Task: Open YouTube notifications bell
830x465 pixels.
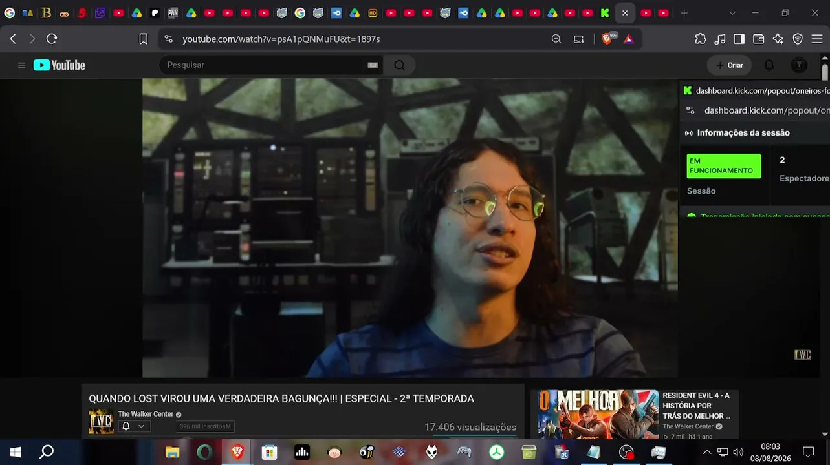Action: coord(769,65)
